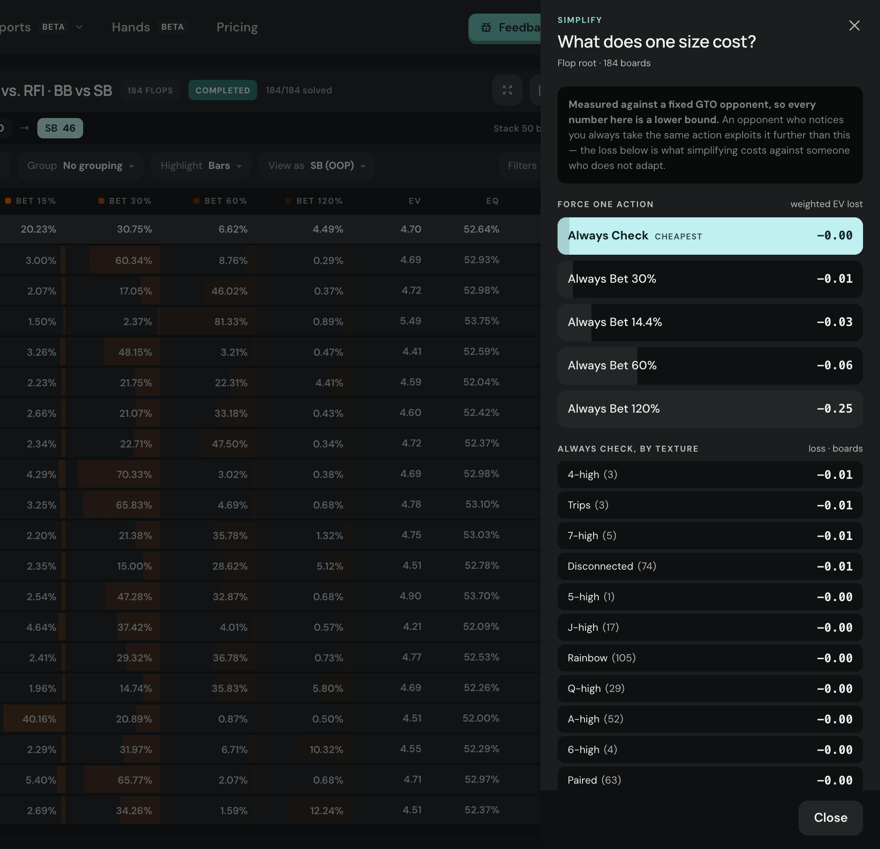
Task: Click the SB 46 action chip
Action: click(60, 128)
